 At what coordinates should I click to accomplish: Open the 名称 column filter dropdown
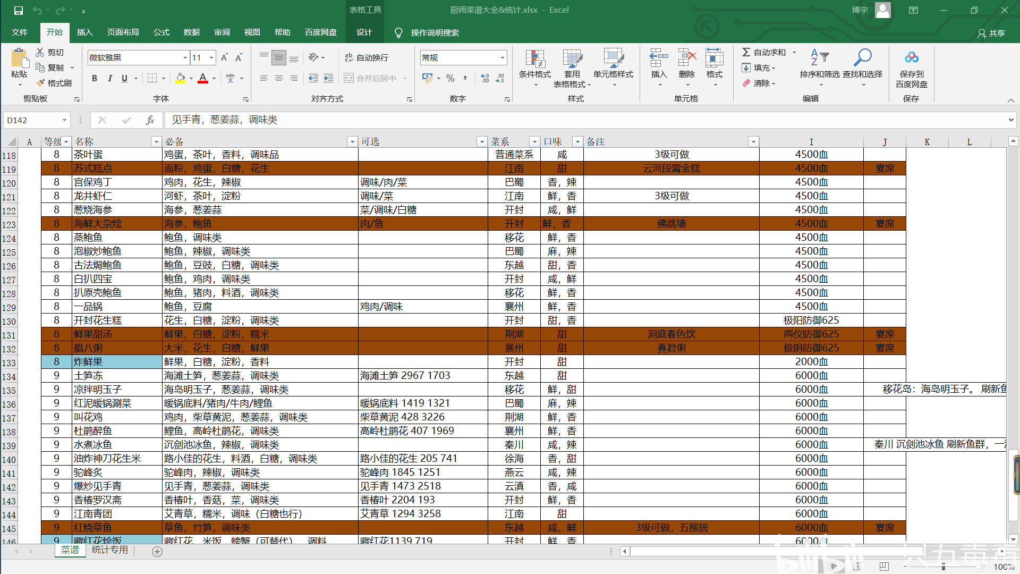[x=156, y=141]
